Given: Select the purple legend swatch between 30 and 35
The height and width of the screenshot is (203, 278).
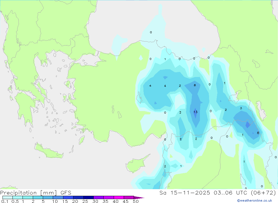Looking at the screenshot, I should tap(98, 197).
